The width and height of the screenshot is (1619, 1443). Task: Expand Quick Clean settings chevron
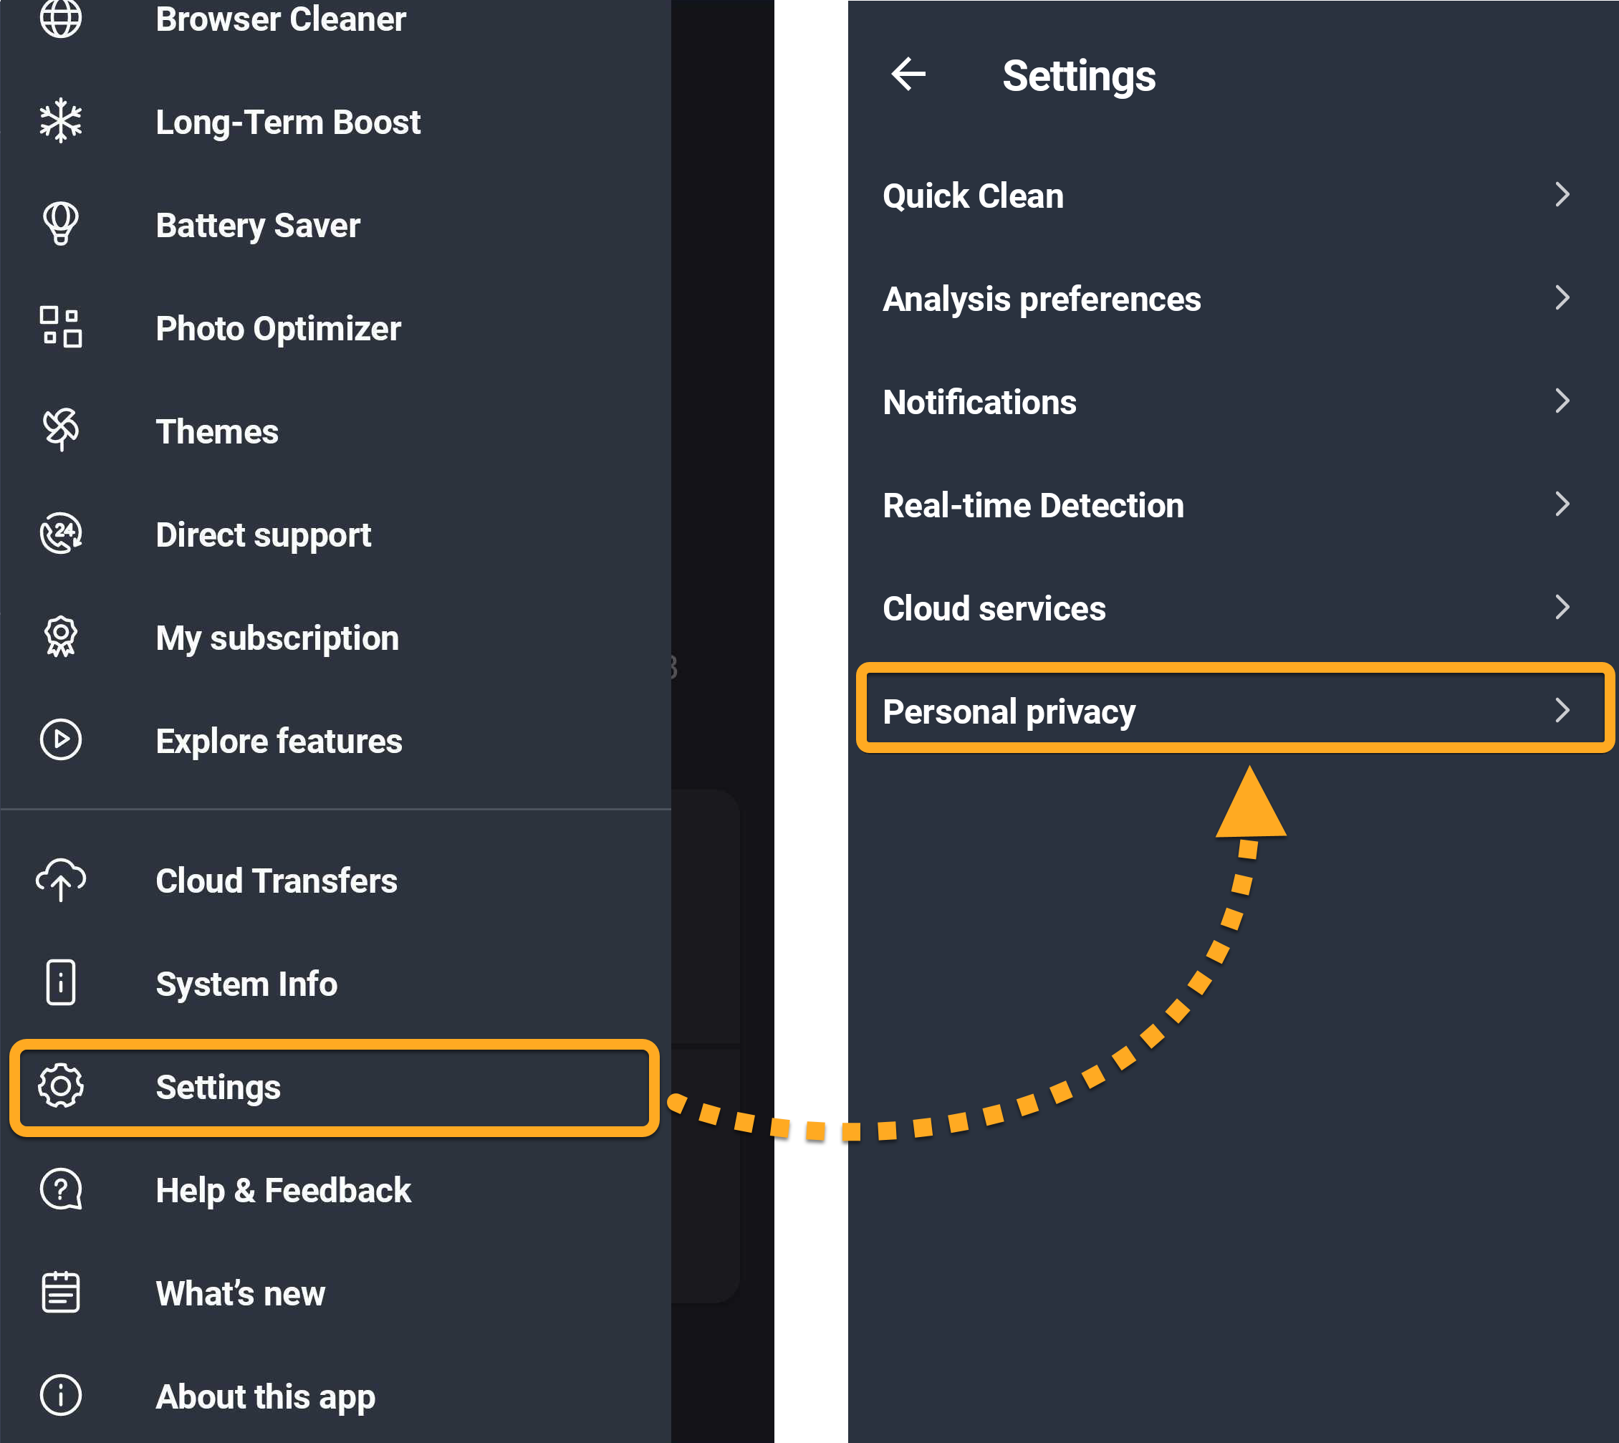tap(1561, 195)
